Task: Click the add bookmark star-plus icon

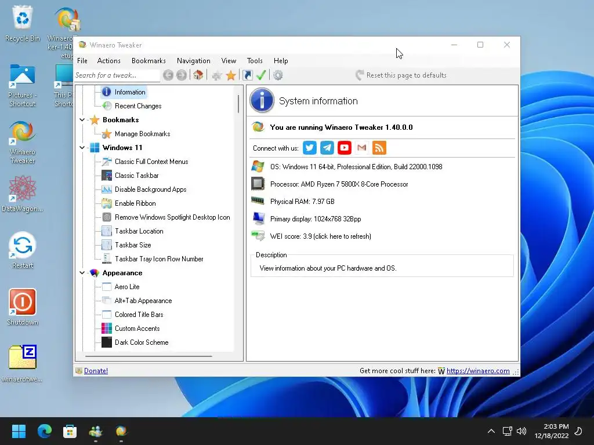Action: [217, 76]
